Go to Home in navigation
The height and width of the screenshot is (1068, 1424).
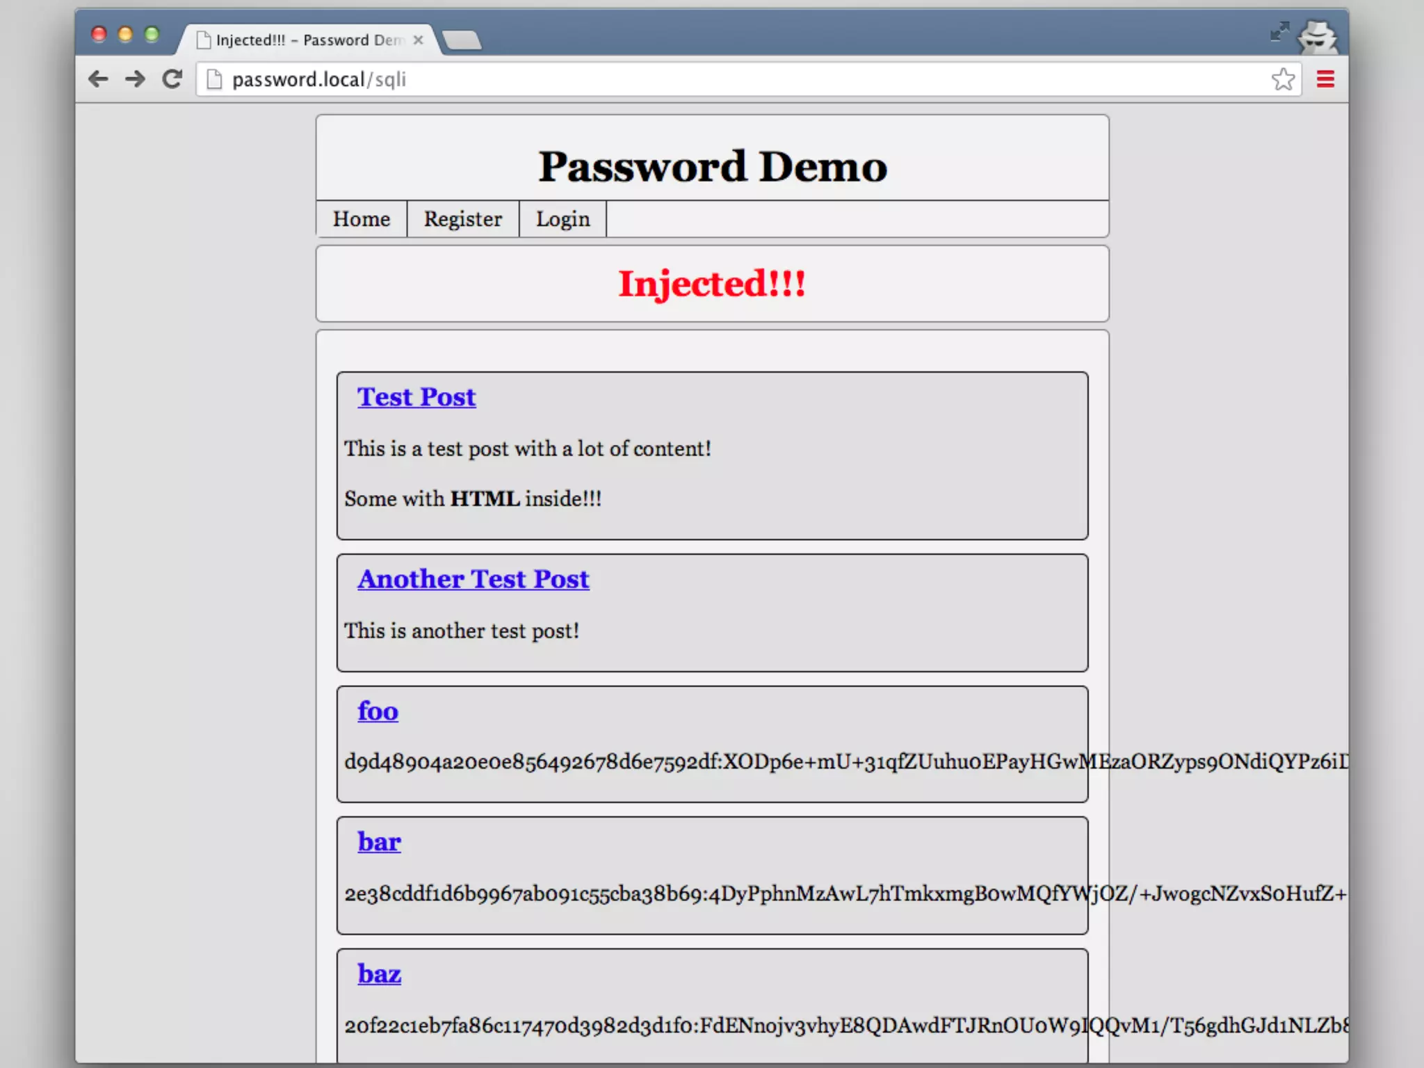tap(361, 219)
